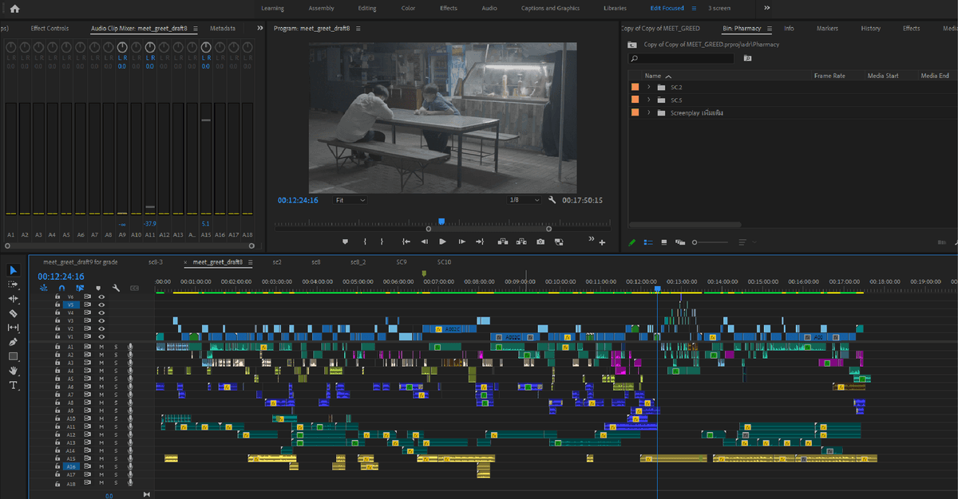Image resolution: width=958 pixels, height=499 pixels.
Task: Click the Program Monitor settings wrench
Action: pos(552,200)
